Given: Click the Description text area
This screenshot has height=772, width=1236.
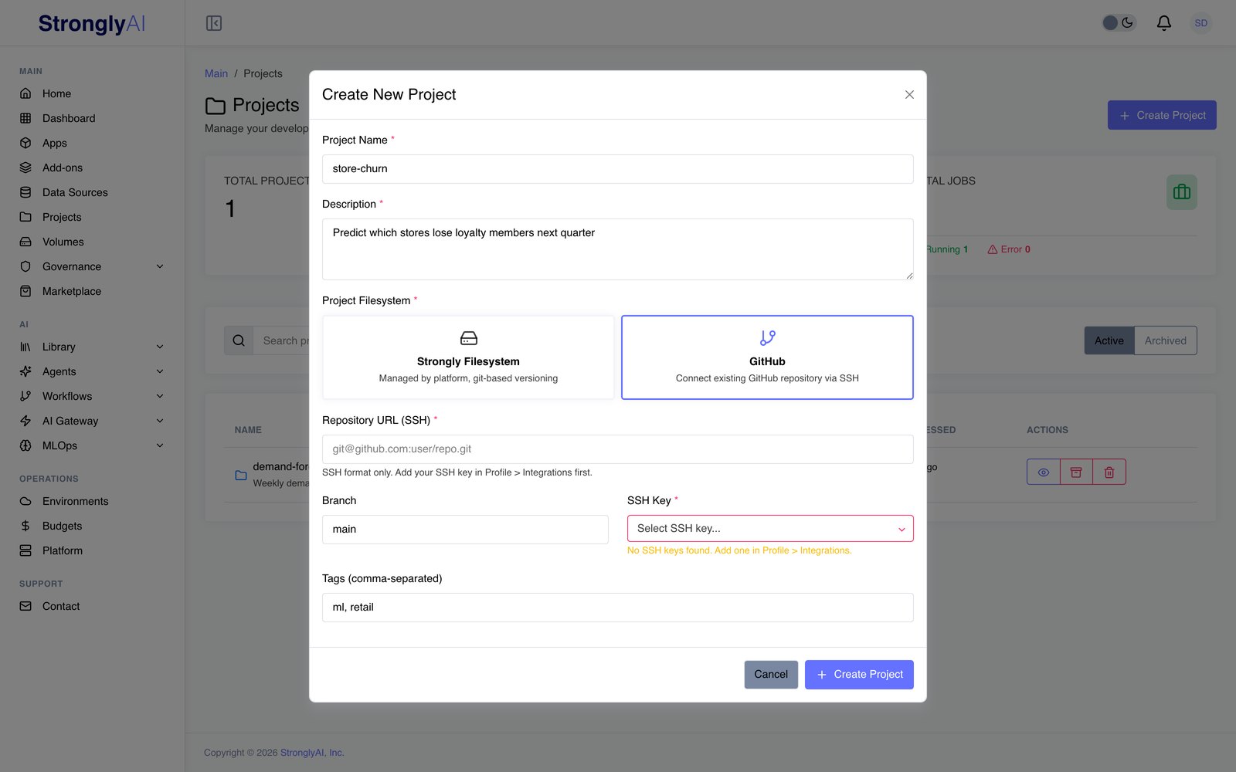Looking at the screenshot, I should point(618,249).
